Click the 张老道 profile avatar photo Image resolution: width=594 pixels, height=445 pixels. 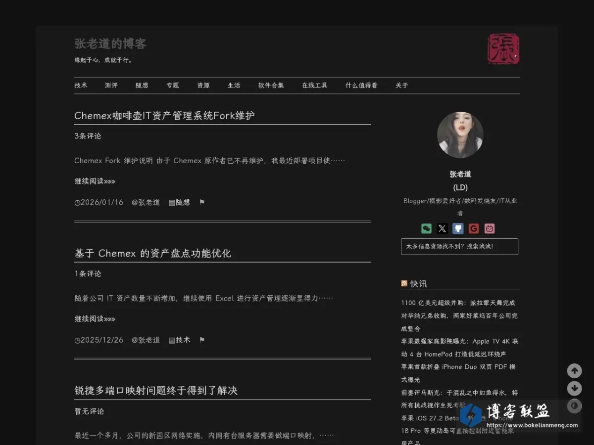460,135
